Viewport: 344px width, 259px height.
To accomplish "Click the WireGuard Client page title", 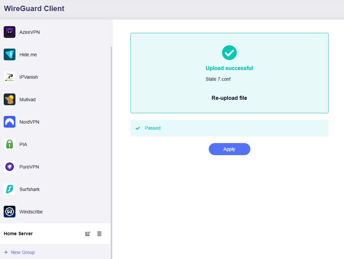I will tap(34, 8).
